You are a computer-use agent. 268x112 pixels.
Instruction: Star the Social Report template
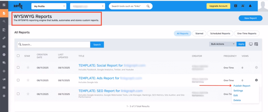coord(28,67)
